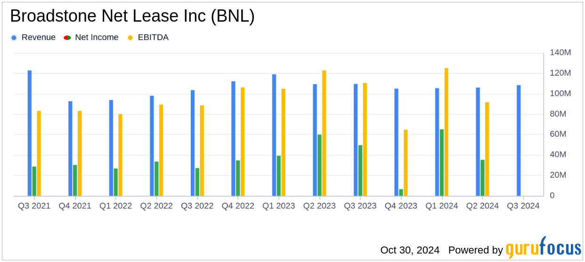Click the Q4 2022 axis label
The height and width of the screenshot is (262, 585).
point(238,206)
